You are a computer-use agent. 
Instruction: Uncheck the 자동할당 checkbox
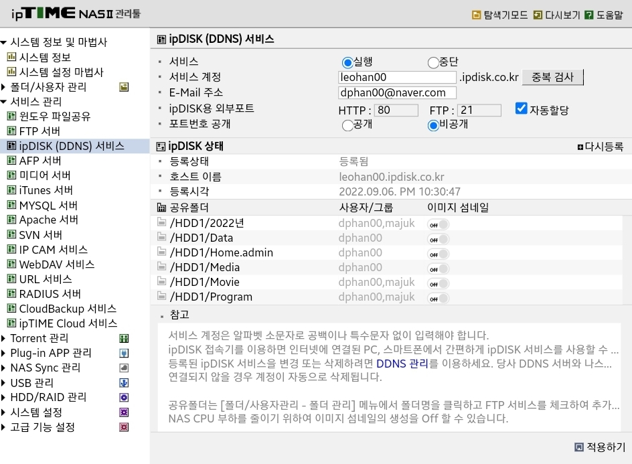(521, 108)
